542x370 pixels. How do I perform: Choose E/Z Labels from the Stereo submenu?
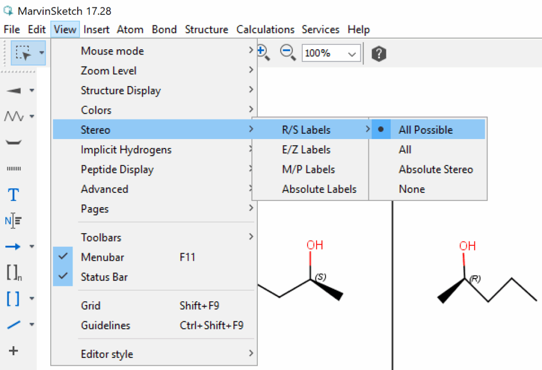[306, 150]
